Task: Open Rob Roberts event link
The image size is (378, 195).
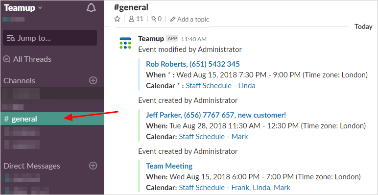Action: [x=193, y=64]
